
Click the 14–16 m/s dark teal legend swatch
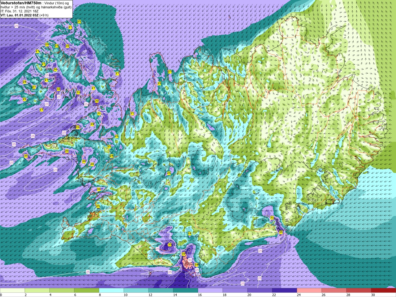[186, 290]
